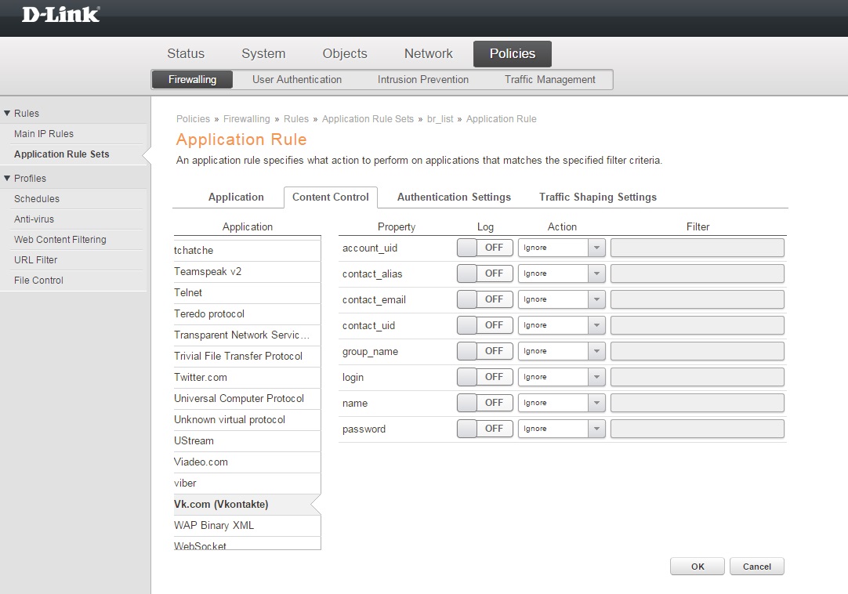Turn on logging for password property
The image size is (848, 594).
[485, 429]
